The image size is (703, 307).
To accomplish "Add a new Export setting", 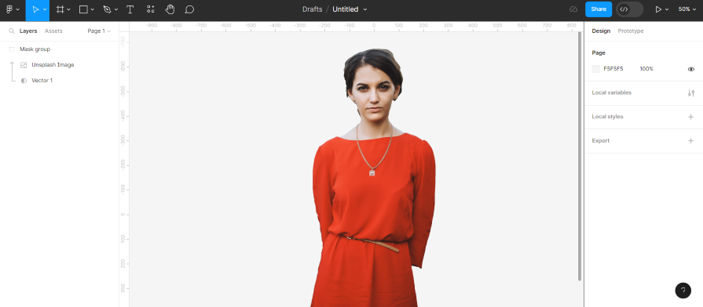I will (x=690, y=141).
